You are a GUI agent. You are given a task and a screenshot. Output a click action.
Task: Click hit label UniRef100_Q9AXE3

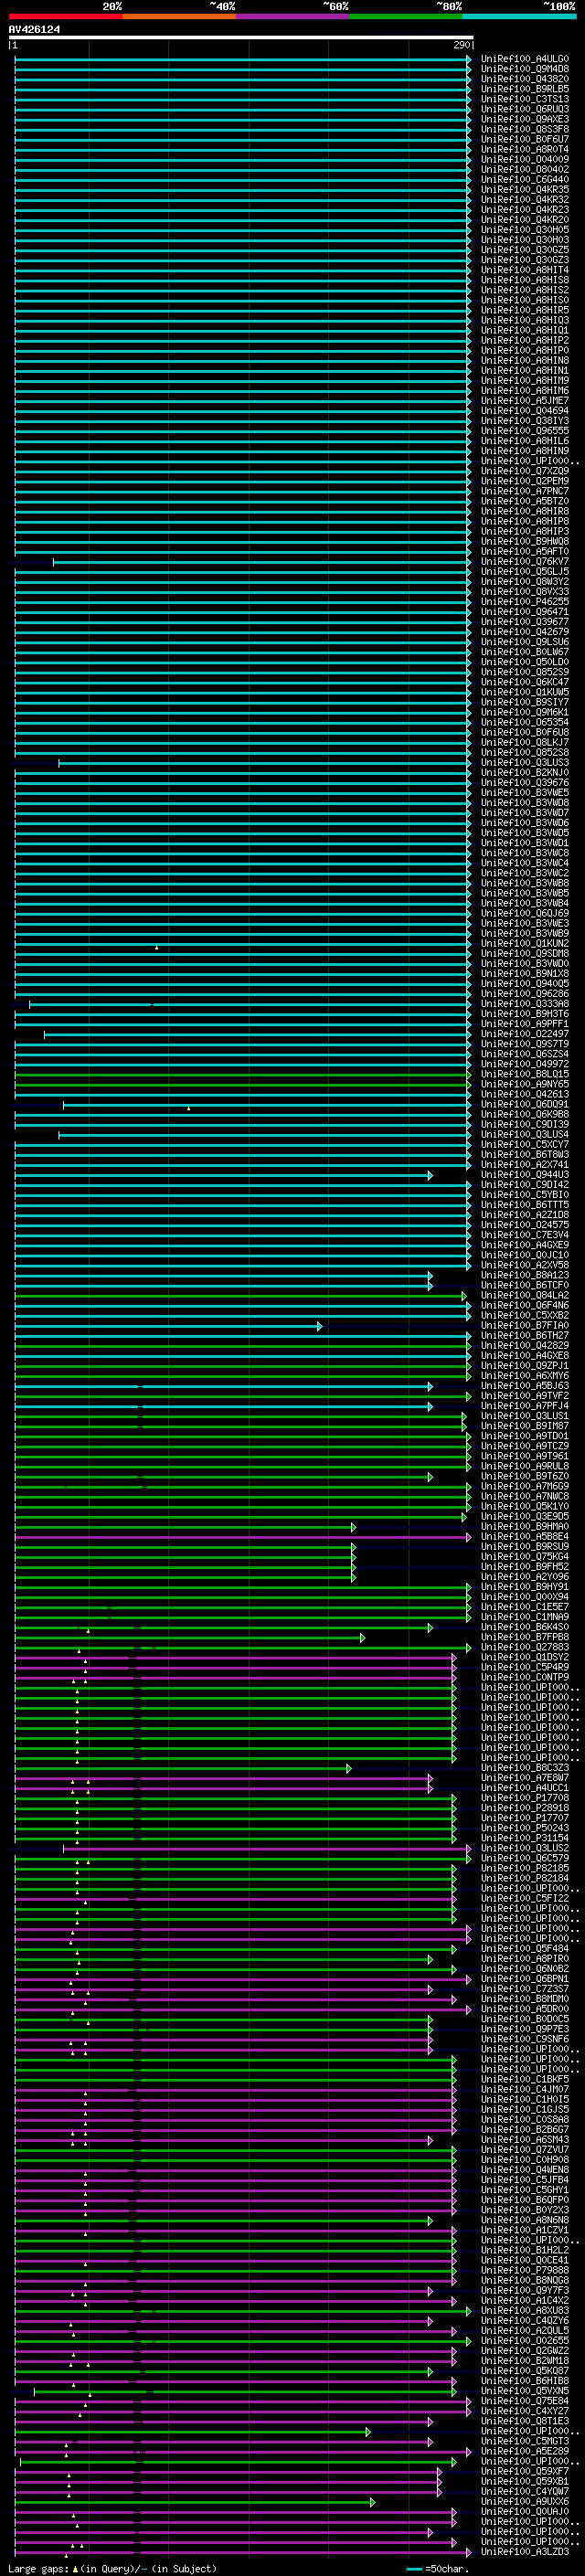pyautogui.click(x=524, y=119)
